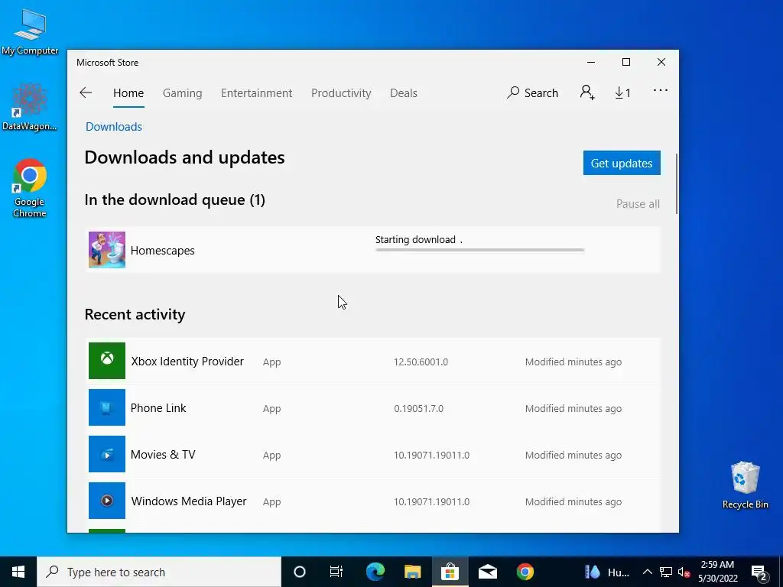Switch to the Entertainment tab
Screen dimensions: 783x587
[257, 92]
